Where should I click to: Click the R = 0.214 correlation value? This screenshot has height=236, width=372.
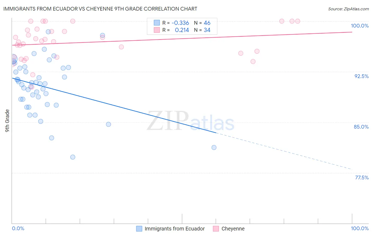[x=176, y=30]
